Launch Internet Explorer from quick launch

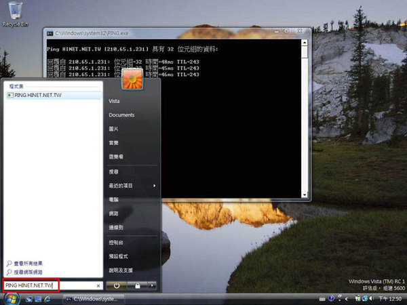click(x=47, y=299)
